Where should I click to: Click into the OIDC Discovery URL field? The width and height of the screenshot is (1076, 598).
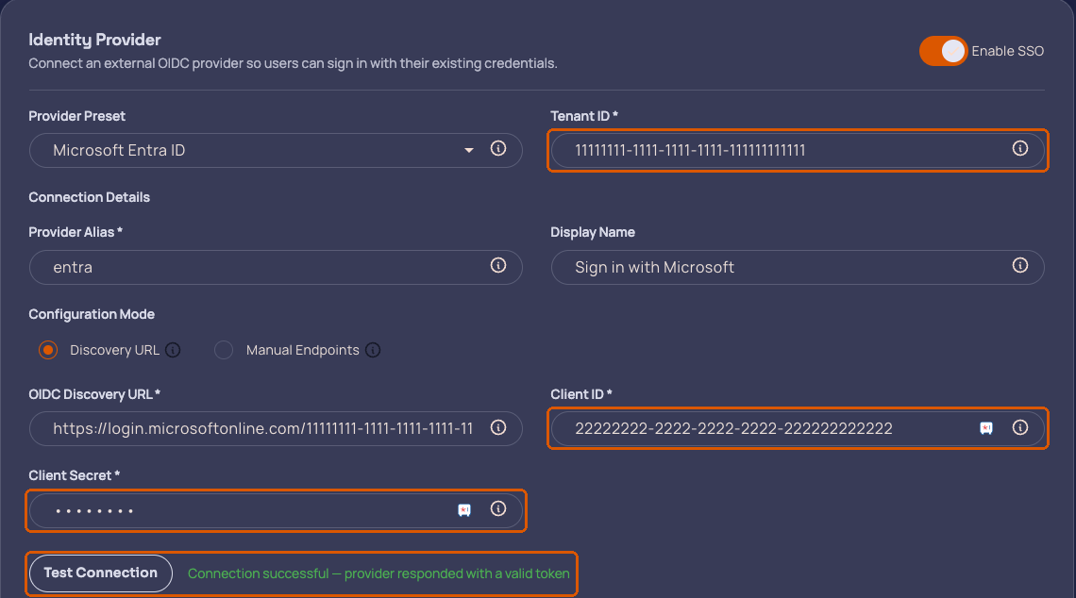tap(276, 428)
